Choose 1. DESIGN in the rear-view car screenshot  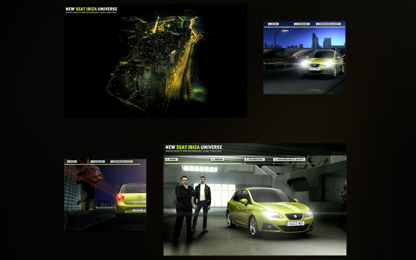[72, 162]
